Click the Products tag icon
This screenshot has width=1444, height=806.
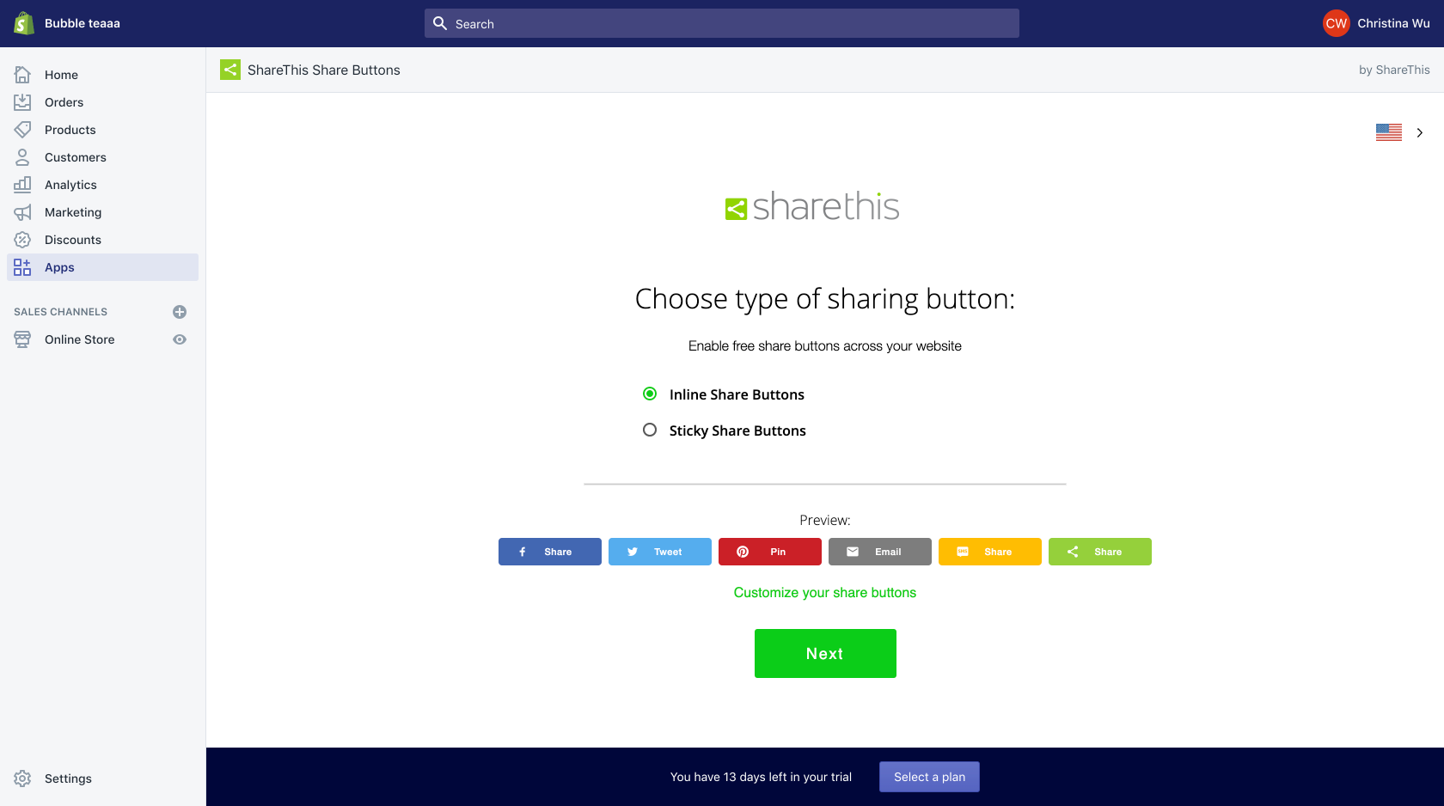click(x=22, y=130)
